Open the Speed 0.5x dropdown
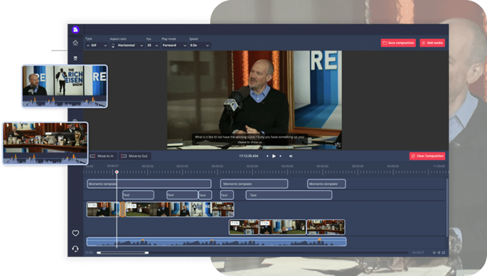Image resolution: width=487 pixels, height=276 pixels. (200, 45)
